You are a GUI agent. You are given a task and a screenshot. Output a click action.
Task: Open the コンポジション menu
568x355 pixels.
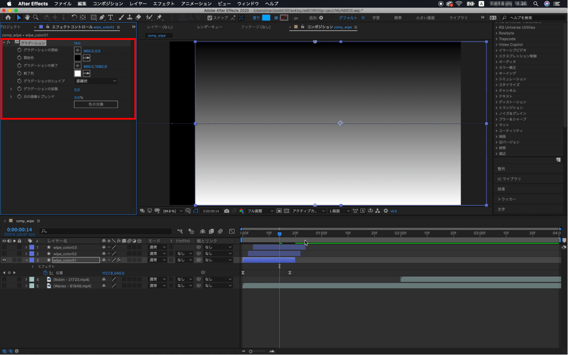coord(108,4)
